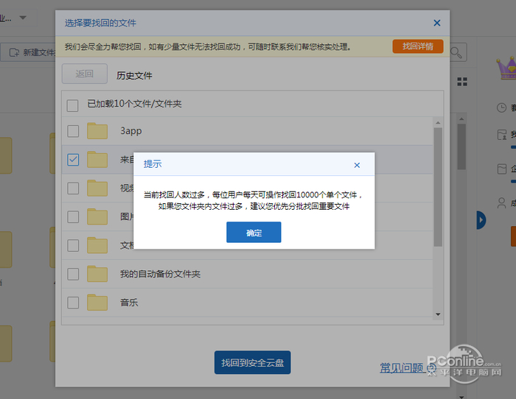Click the shared-folder icon in the right sidebar
This screenshot has height=399, width=516.
(x=501, y=135)
